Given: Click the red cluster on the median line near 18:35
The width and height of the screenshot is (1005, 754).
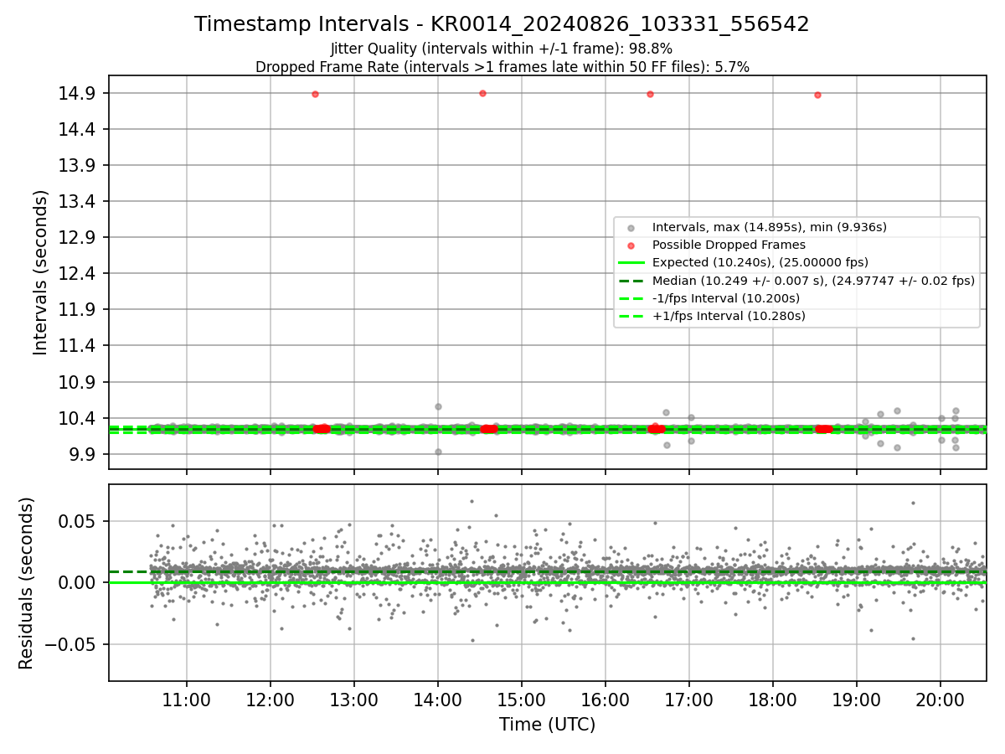Looking at the screenshot, I should click(824, 429).
